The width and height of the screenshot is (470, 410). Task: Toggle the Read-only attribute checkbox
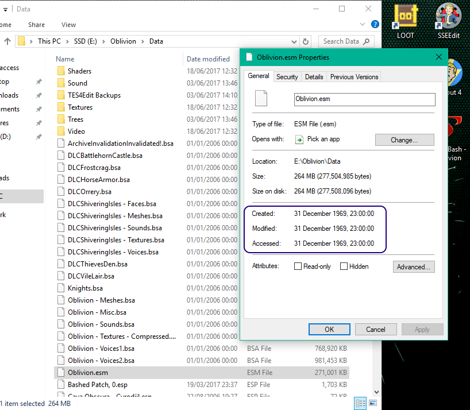298,266
